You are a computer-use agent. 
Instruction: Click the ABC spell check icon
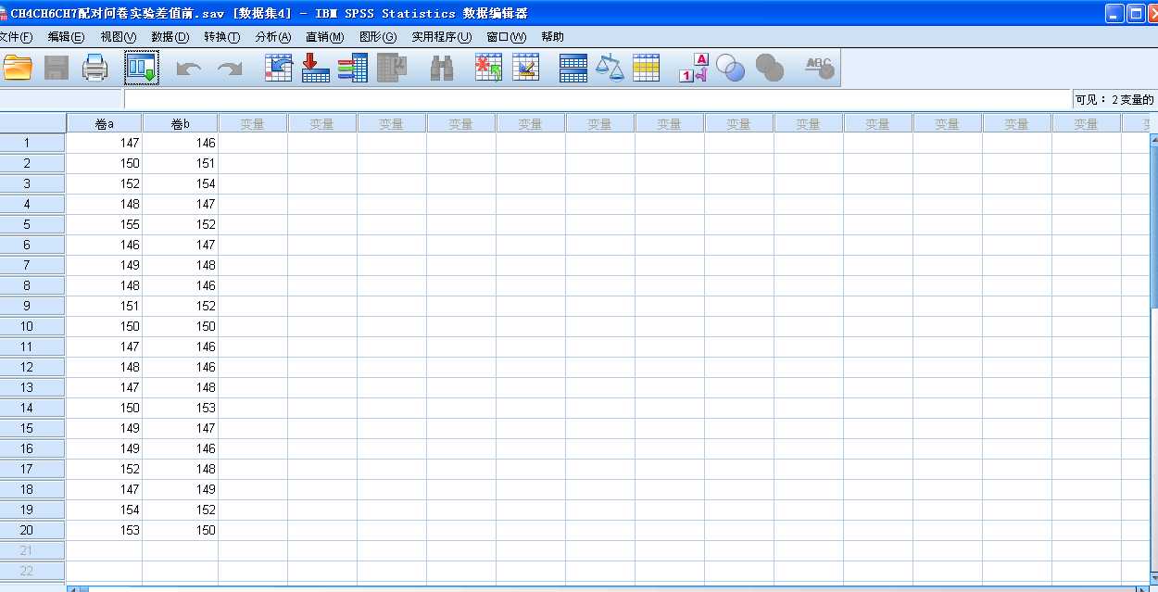(819, 68)
